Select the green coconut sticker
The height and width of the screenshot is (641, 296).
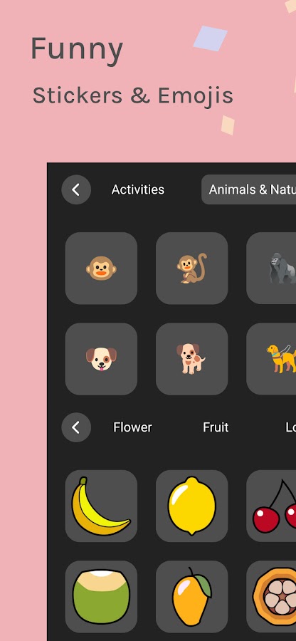(101, 597)
